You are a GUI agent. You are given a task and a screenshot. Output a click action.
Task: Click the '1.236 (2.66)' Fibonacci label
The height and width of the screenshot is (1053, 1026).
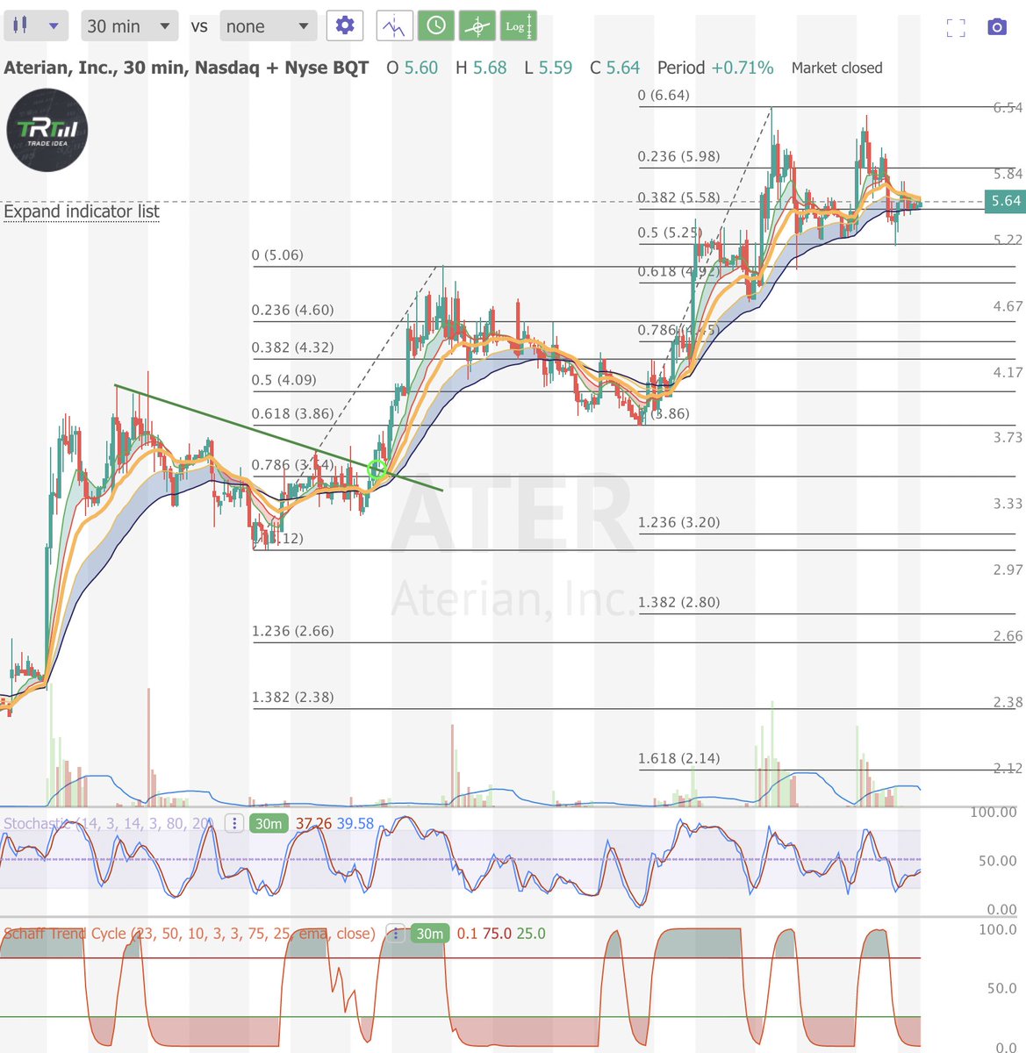[x=292, y=631]
